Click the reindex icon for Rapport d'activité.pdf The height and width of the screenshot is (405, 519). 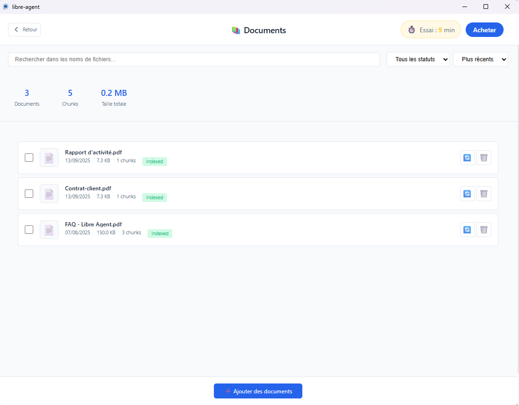(x=467, y=158)
